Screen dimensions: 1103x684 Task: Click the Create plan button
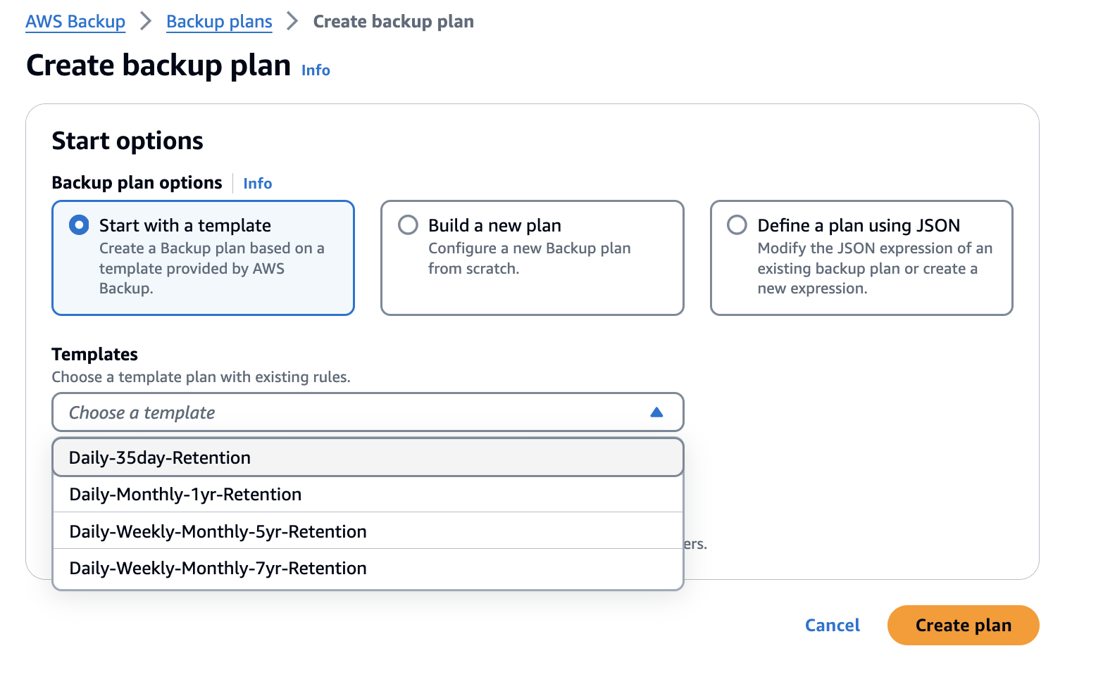(963, 625)
